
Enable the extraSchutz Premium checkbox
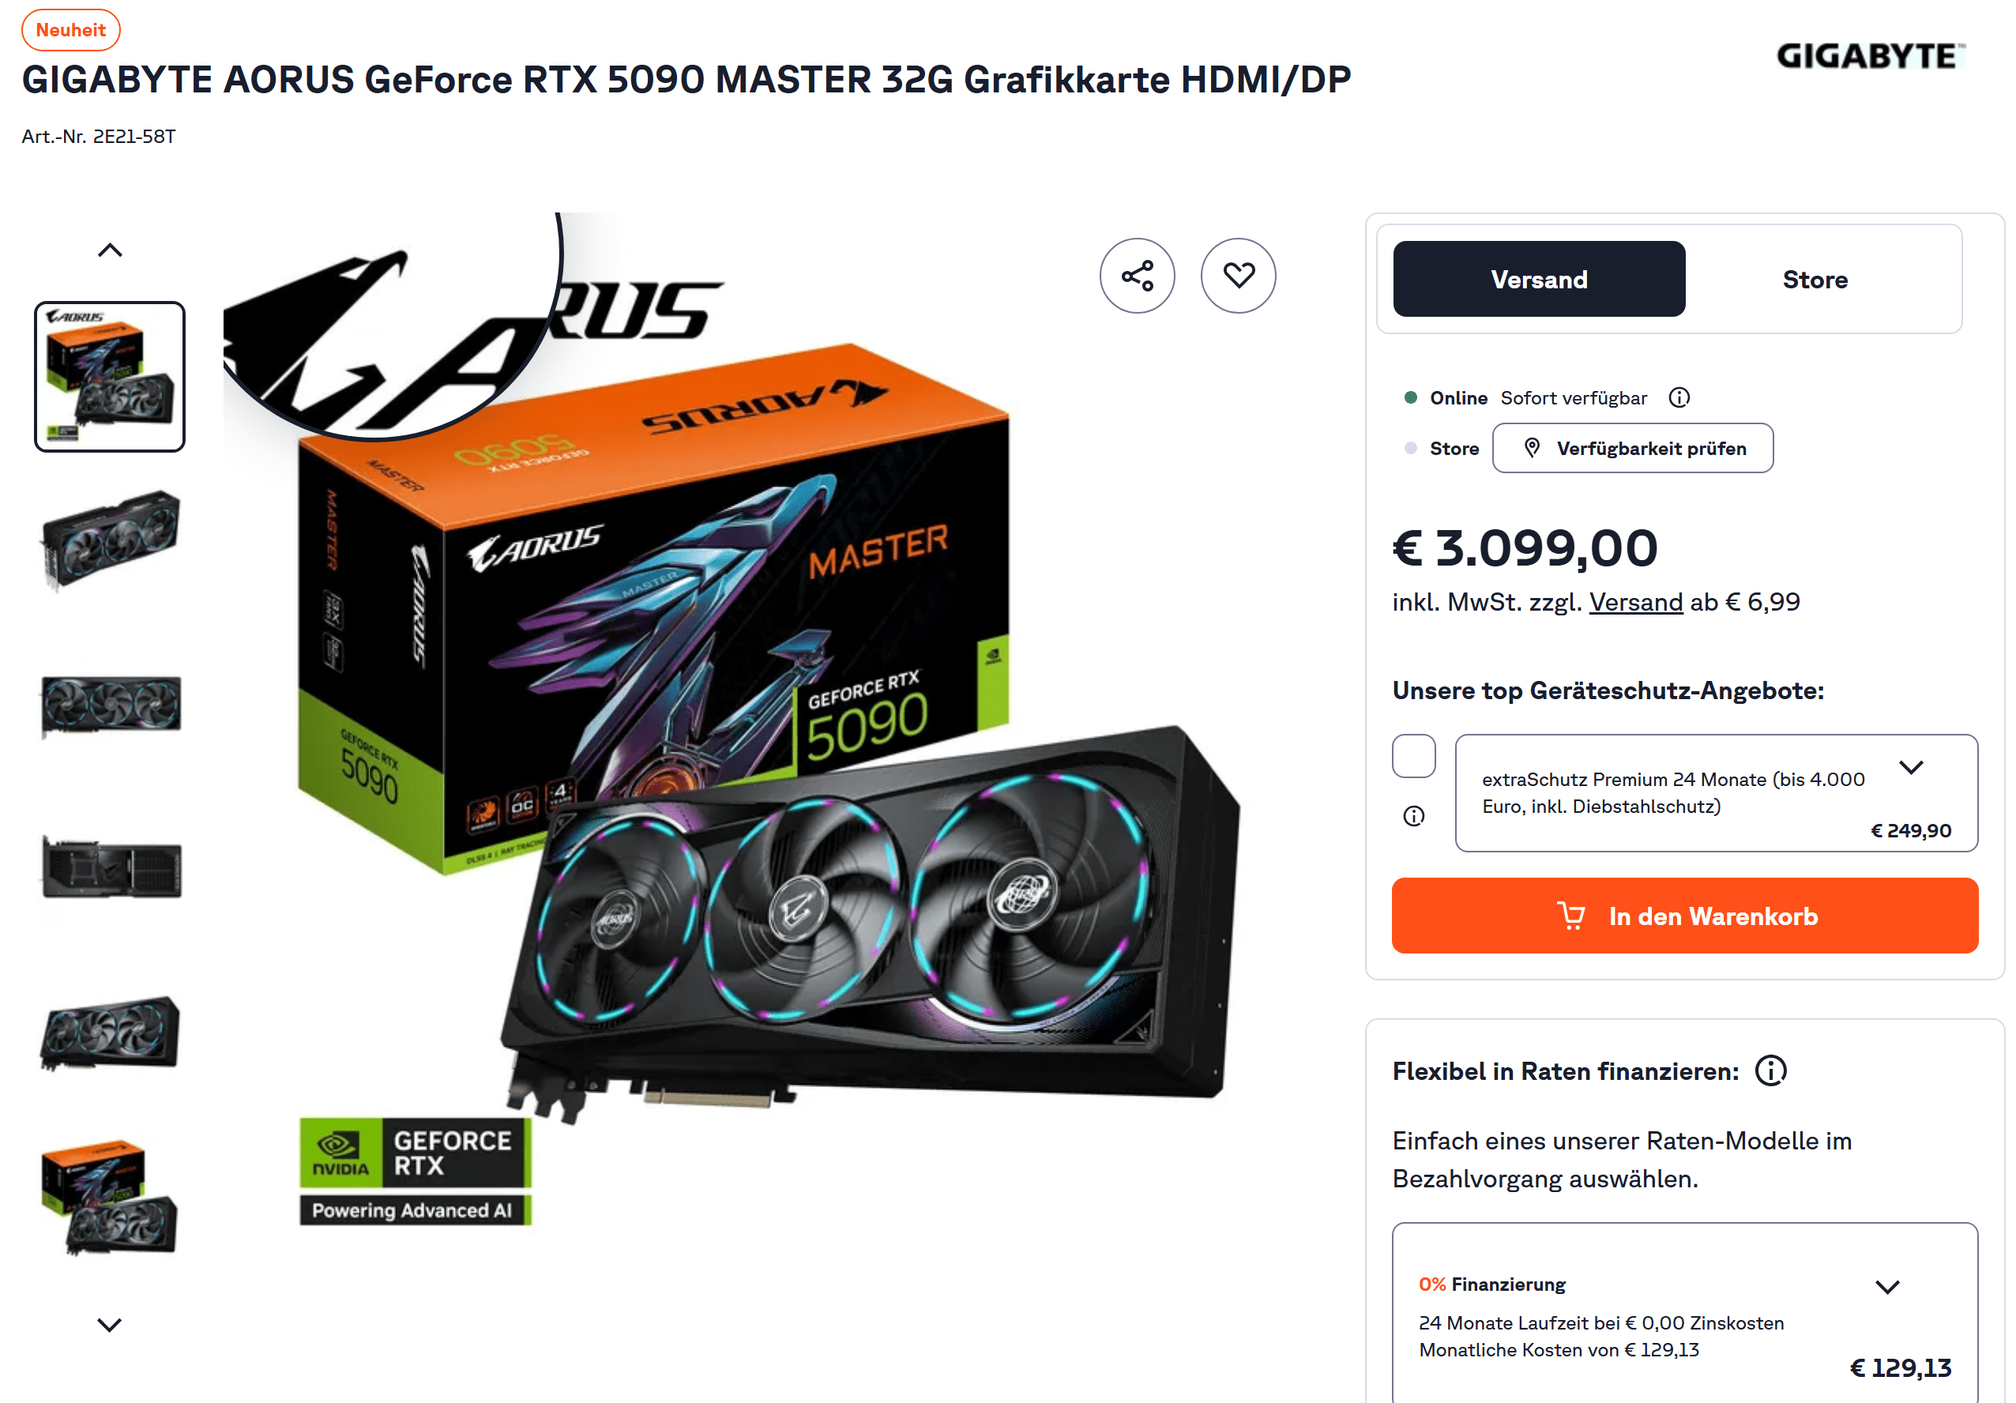[1414, 756]
